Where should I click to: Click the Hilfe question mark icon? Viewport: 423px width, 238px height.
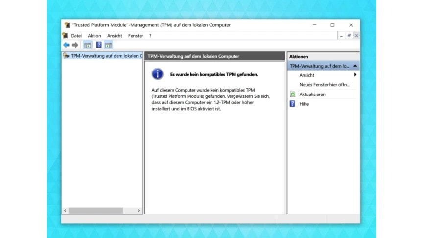293,104
